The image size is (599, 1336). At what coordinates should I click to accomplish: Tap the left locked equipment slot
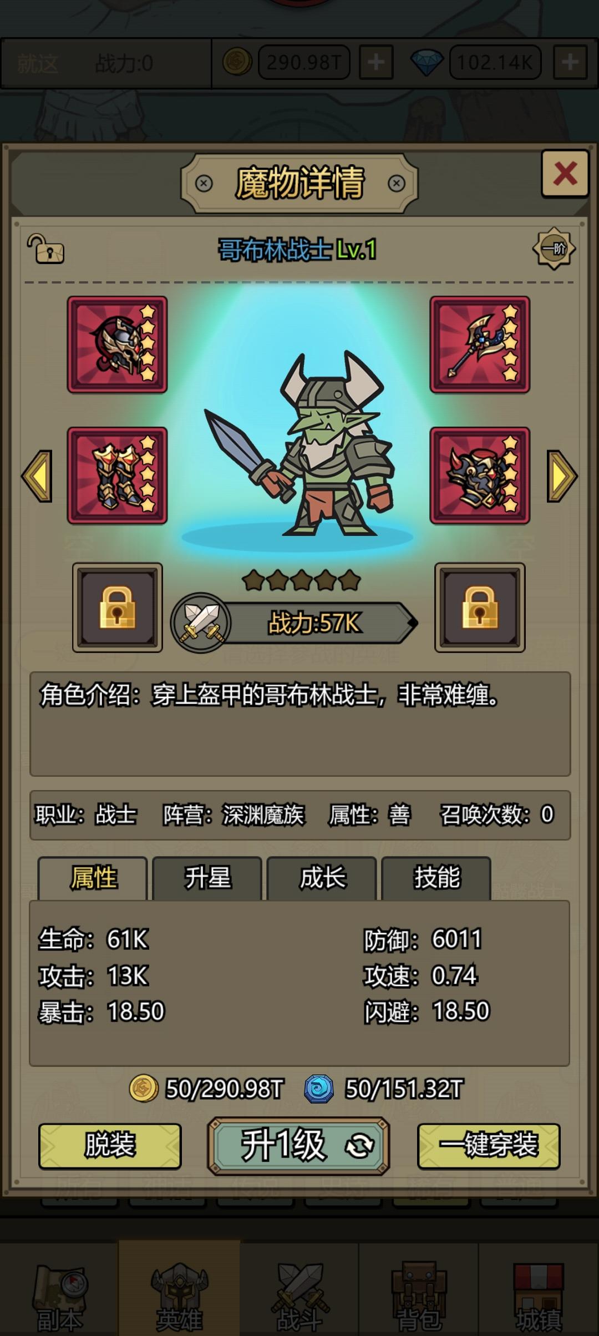point(118,608)
